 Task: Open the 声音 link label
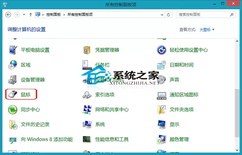(x=174, y=80)
